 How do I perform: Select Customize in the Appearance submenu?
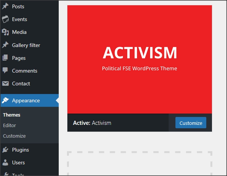tap(14, 136)
